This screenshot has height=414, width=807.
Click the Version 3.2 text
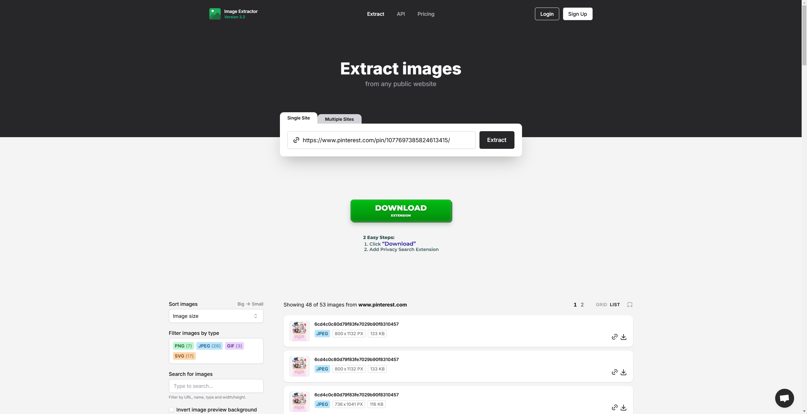[x=235, y=17]
